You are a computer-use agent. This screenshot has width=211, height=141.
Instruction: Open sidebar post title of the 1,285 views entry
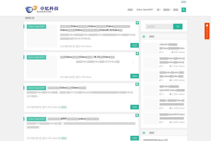pyautogui.click(x=172, y=103)
